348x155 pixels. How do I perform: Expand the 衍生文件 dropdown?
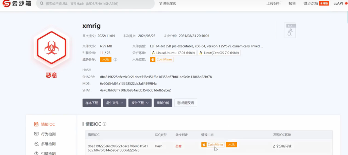(115, 103)
